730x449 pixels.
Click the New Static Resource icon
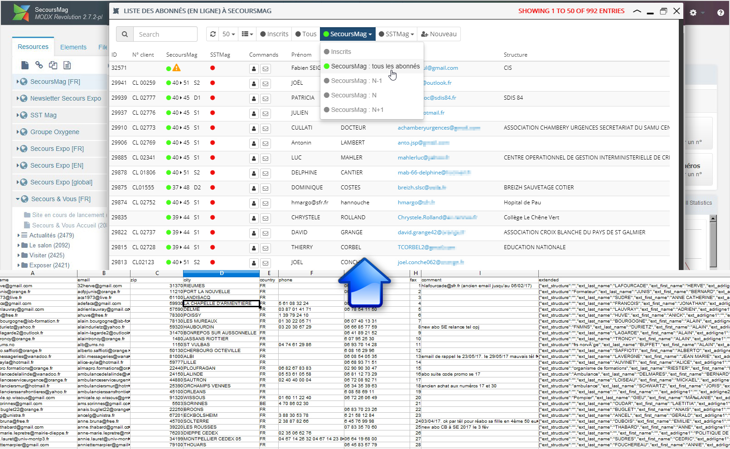pos(67,65)
